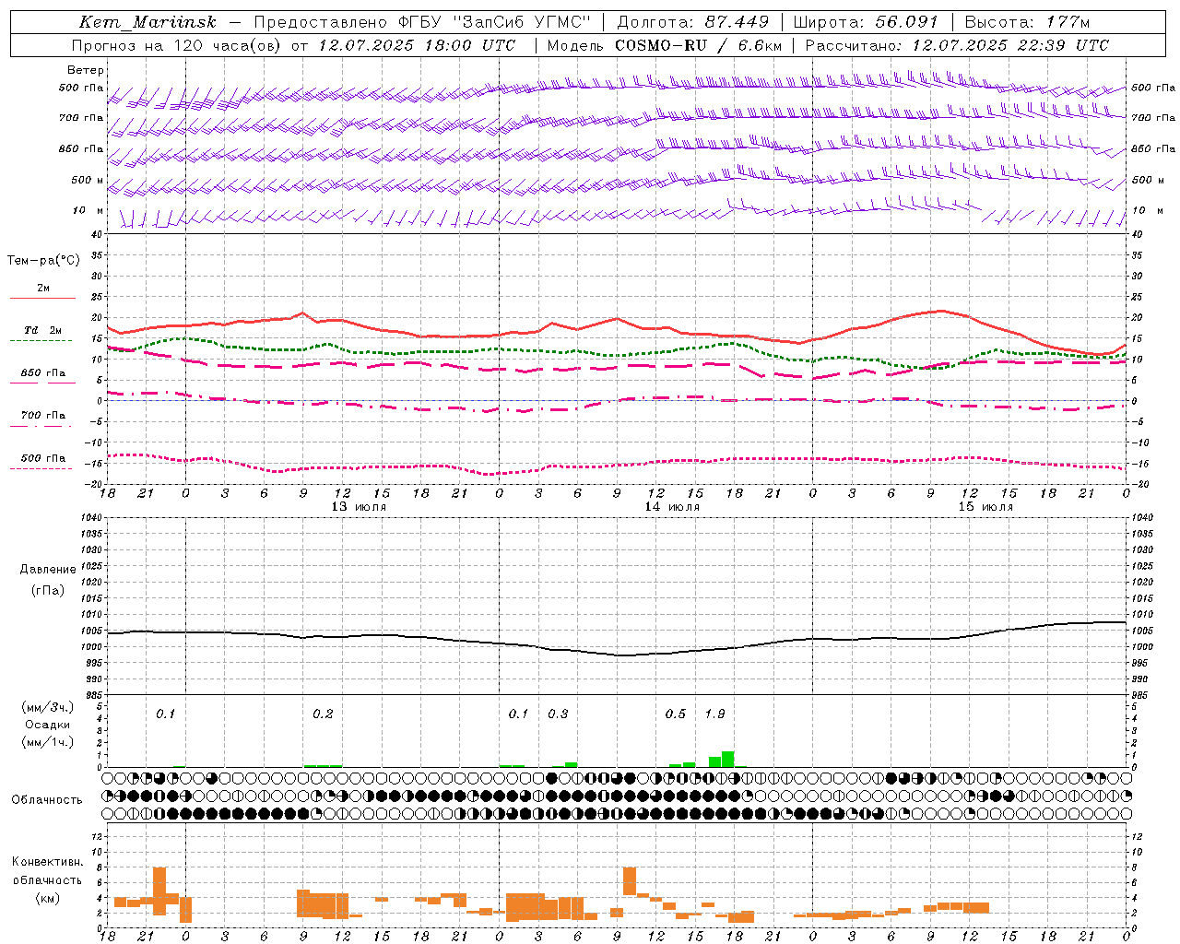Click 'Рассчитано: 12.07.2025 22:39 UTC' text
Image resolution: width=1180 pixels, height=944 pixels.
957,45
